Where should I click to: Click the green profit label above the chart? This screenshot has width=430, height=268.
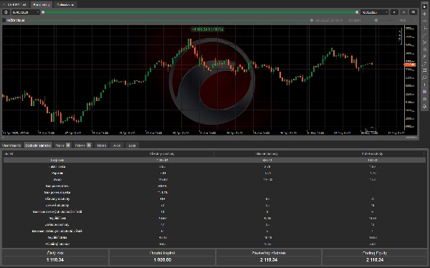pyautogui.click(x=208, y=29)
